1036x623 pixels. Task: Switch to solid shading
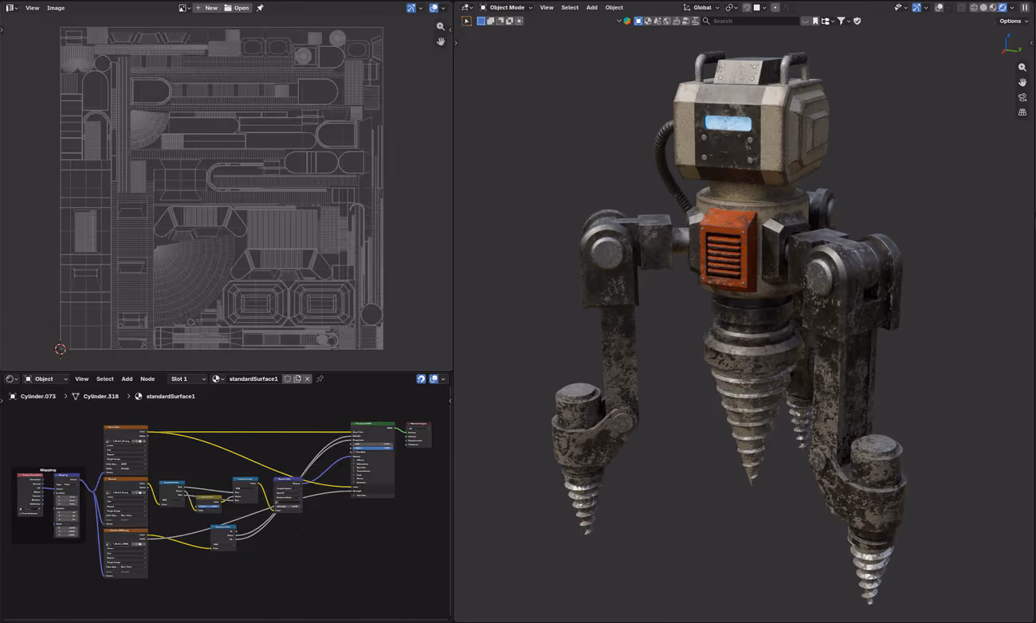point(983,8)
